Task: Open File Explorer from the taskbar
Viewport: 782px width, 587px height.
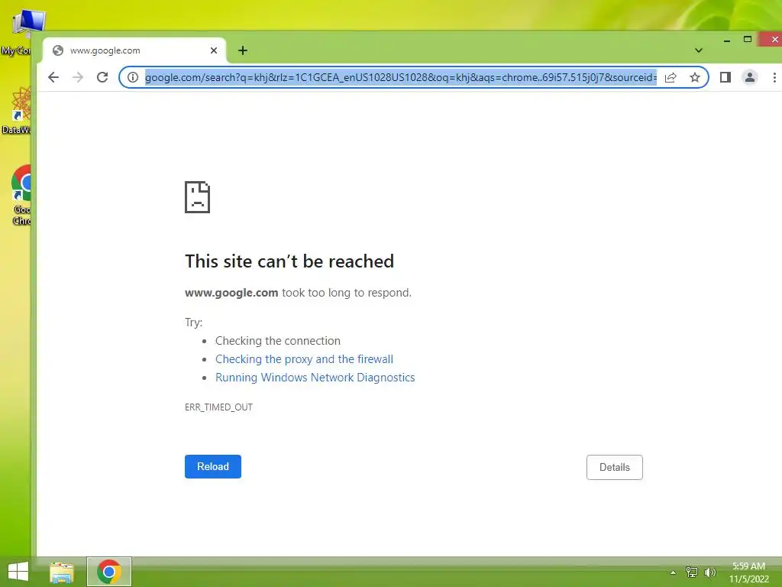Action: (62, 572)
